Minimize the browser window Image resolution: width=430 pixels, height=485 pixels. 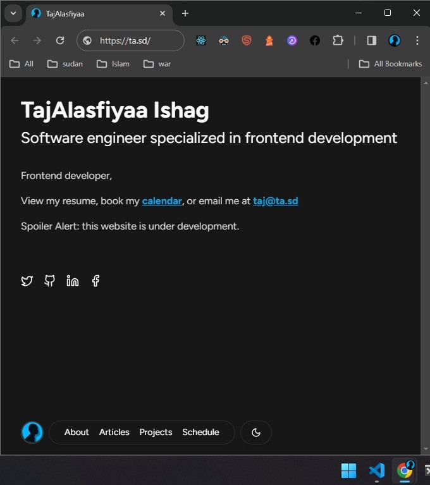point(359,13)
